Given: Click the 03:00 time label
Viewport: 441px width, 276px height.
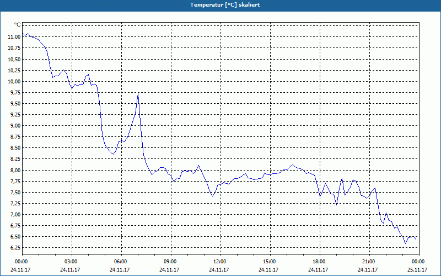Looking at the screenshot, I should [x=72, y=262].
